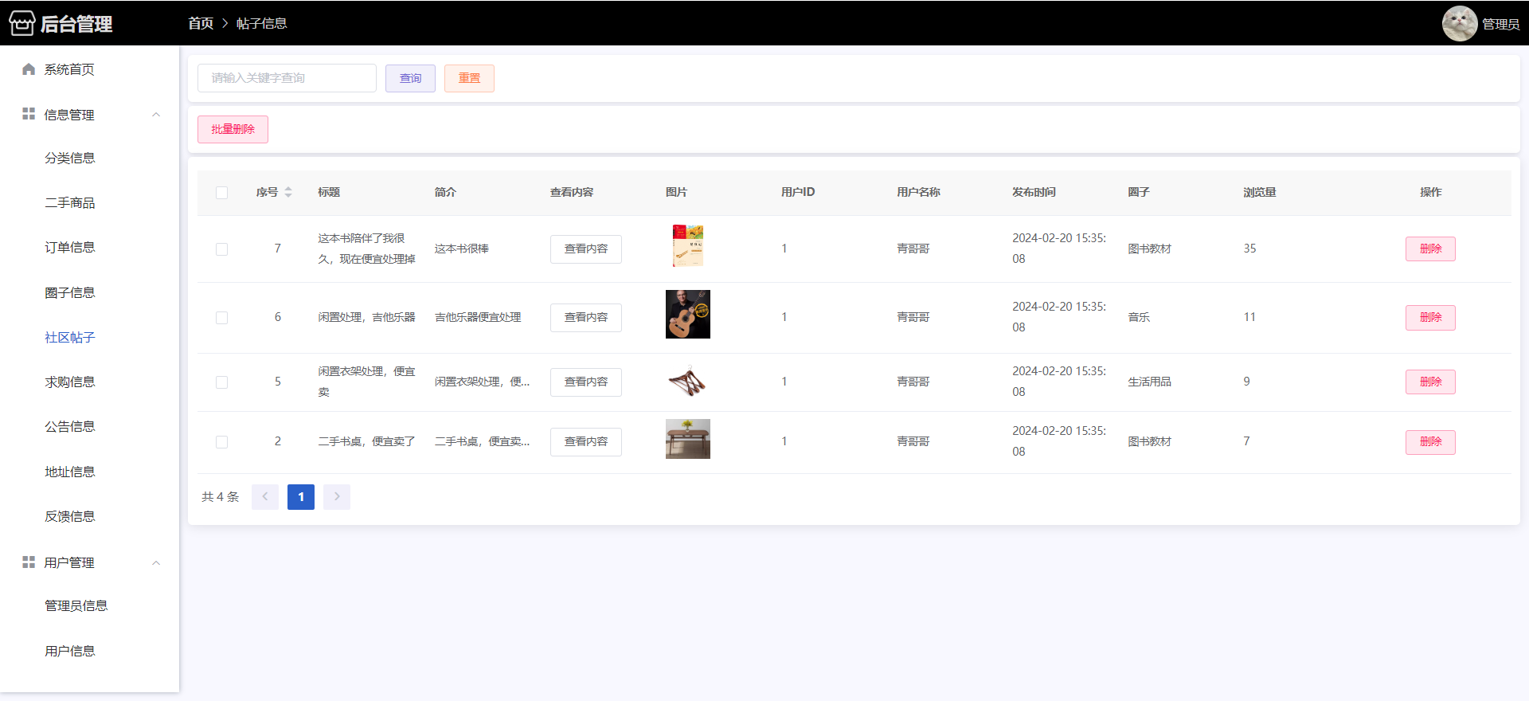Image resolution: width=1529 pixels, height=701 pixels.
Task: View content of the guitar post row 6
Action: tap(586, 318)
